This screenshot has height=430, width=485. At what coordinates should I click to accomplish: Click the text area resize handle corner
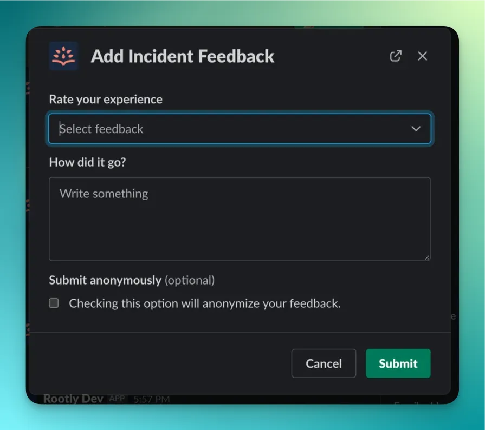pyautogui.click(x=427, y=257)
